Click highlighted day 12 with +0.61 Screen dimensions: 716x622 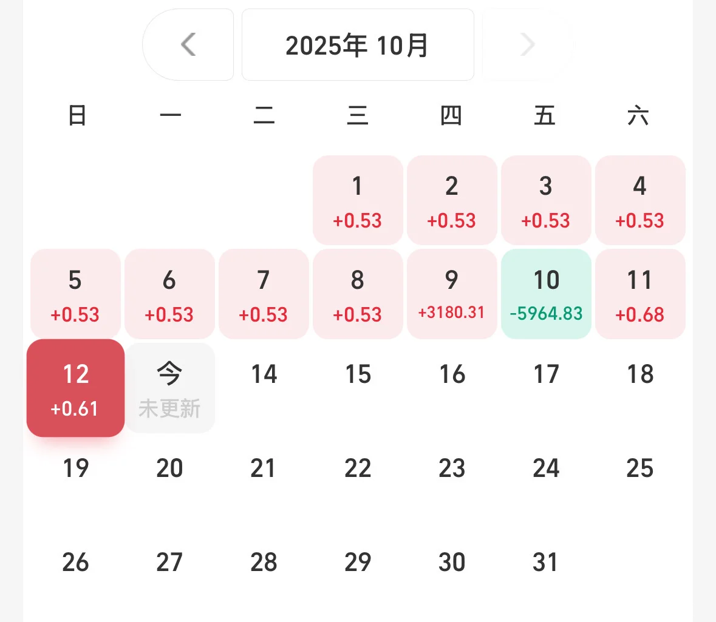pos(76,388)
